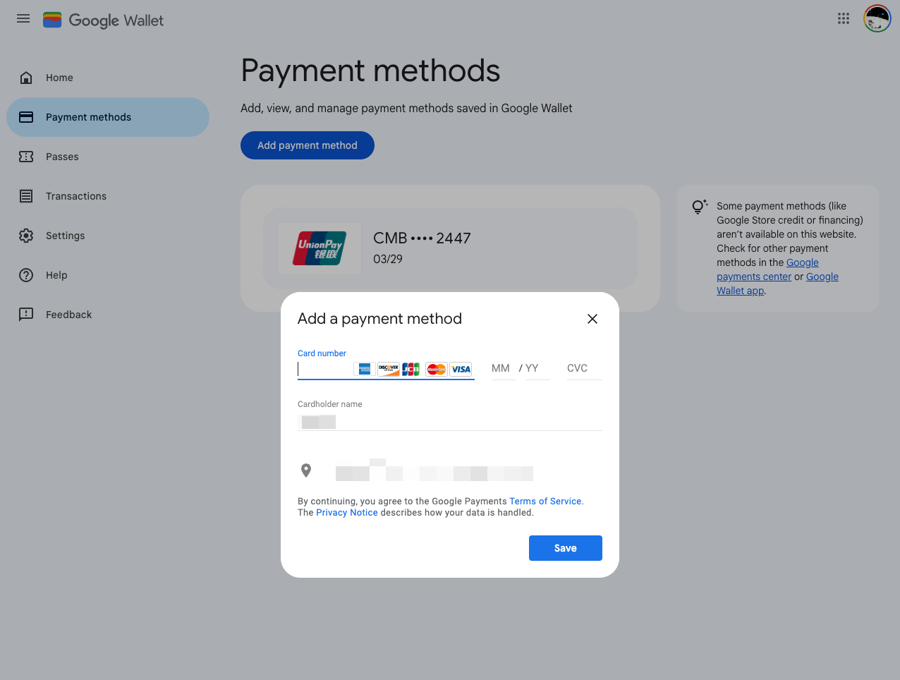Click the Mastercard logo icon
Image resolution: width=900 pixels, height=680 pixels.
pos(437,369)
